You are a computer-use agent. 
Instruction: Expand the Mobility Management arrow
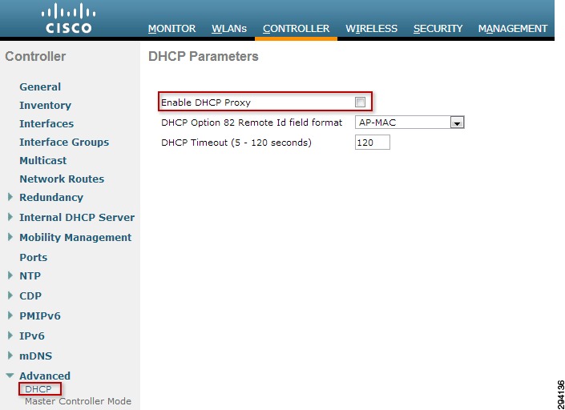(x=10, y=237)
